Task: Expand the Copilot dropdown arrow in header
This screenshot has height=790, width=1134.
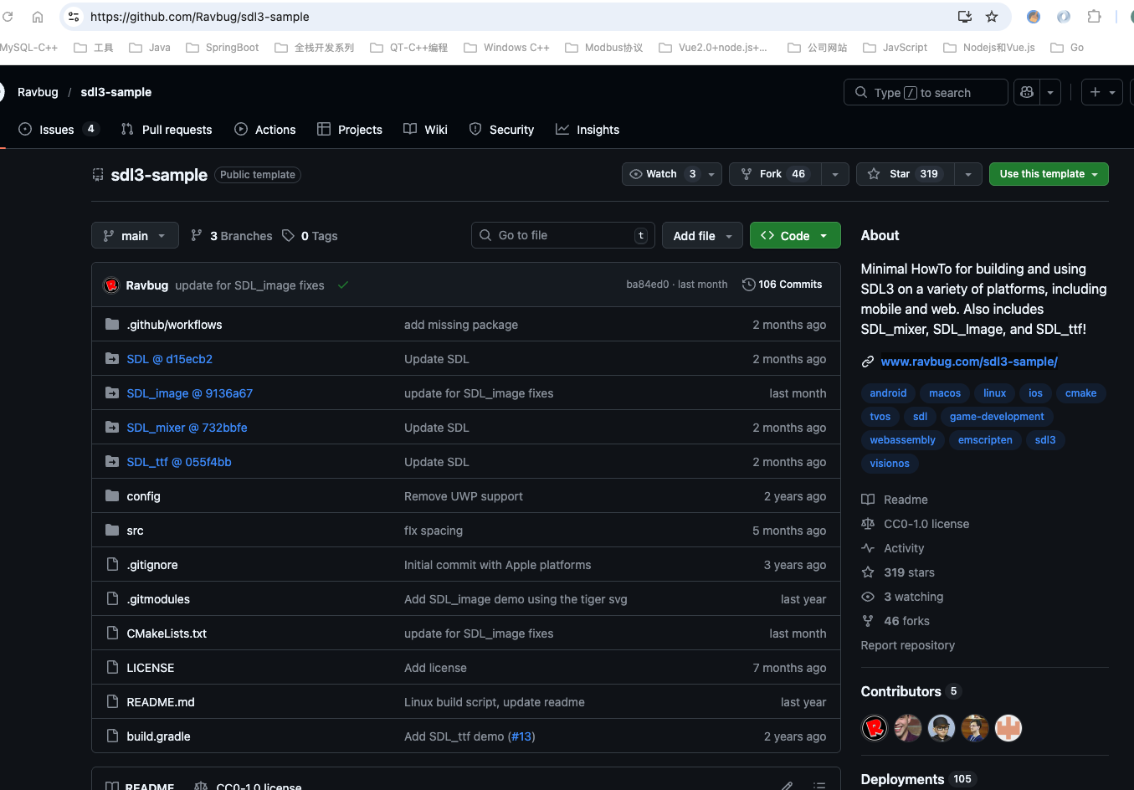Action: (x=1050, y=92)
